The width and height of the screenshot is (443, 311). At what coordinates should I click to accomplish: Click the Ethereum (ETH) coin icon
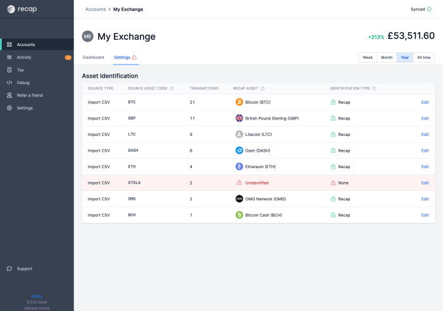[239, 166]
